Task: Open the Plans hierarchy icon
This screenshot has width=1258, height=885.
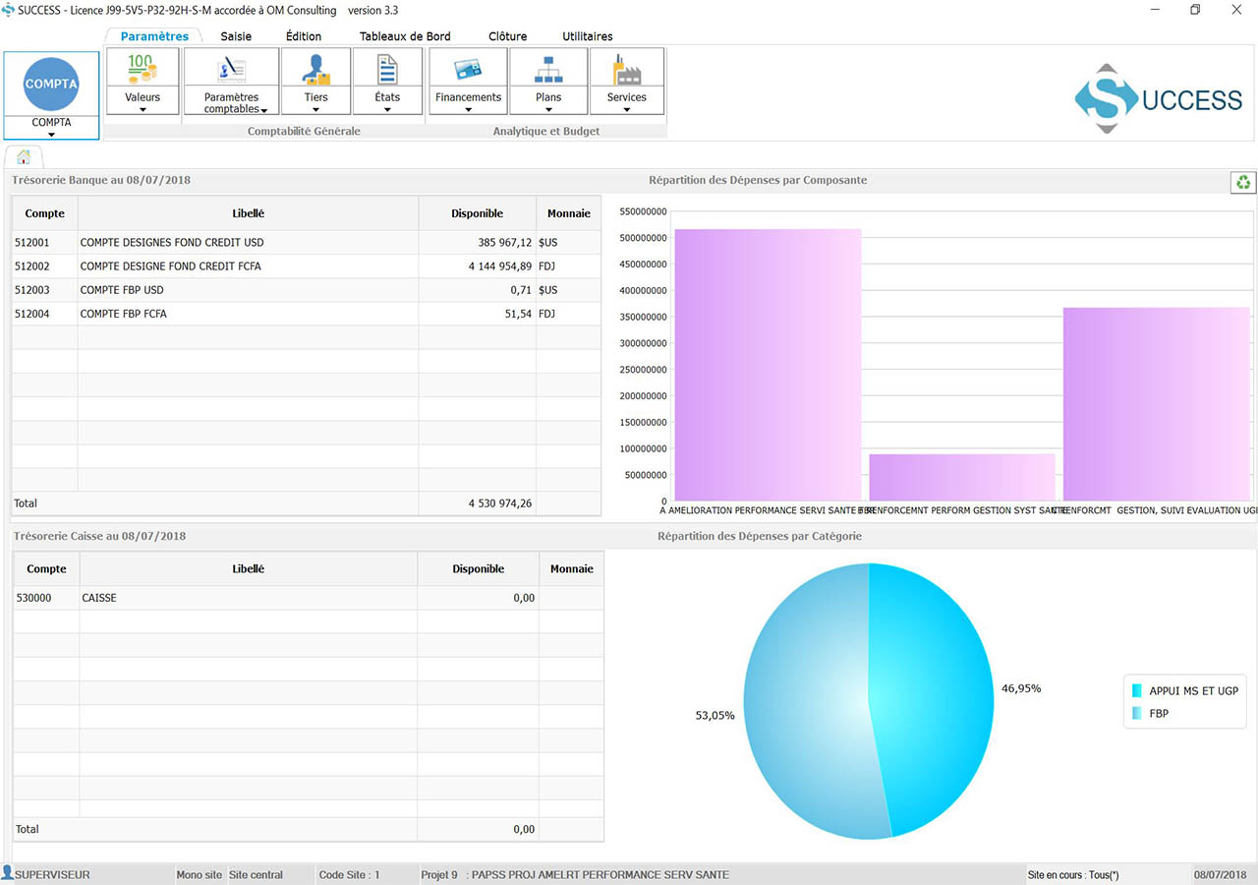Action: pyautogui.click(x=548, y=70)
